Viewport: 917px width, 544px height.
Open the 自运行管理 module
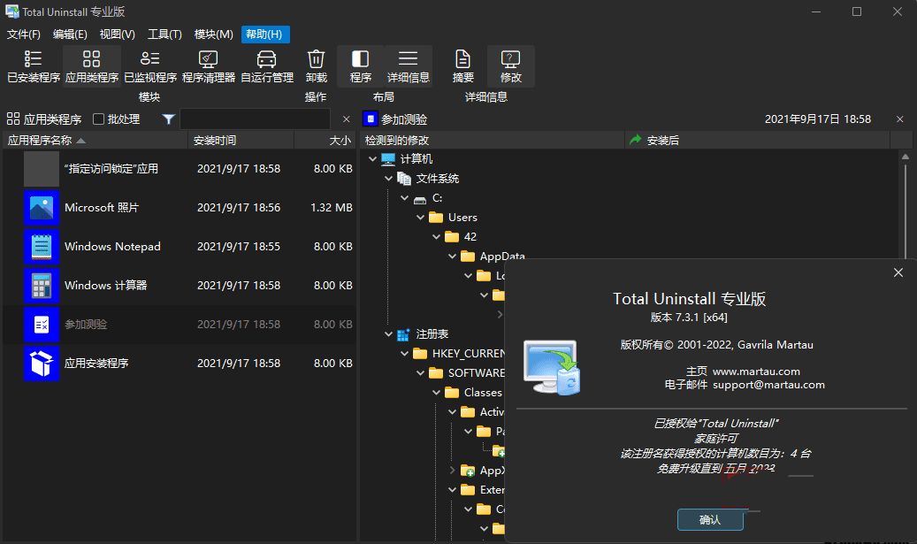click(x=266, y=66)
